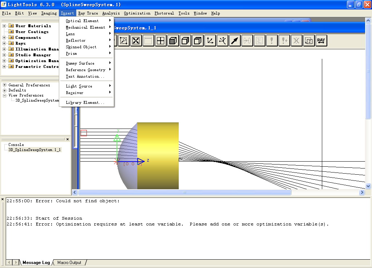Open the Reference Geometry submenu
Image resolution: width=372 pixels, height=268 pixels.
coord(86,70)
